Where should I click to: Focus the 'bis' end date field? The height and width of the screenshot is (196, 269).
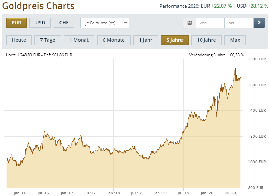(239, 23)
